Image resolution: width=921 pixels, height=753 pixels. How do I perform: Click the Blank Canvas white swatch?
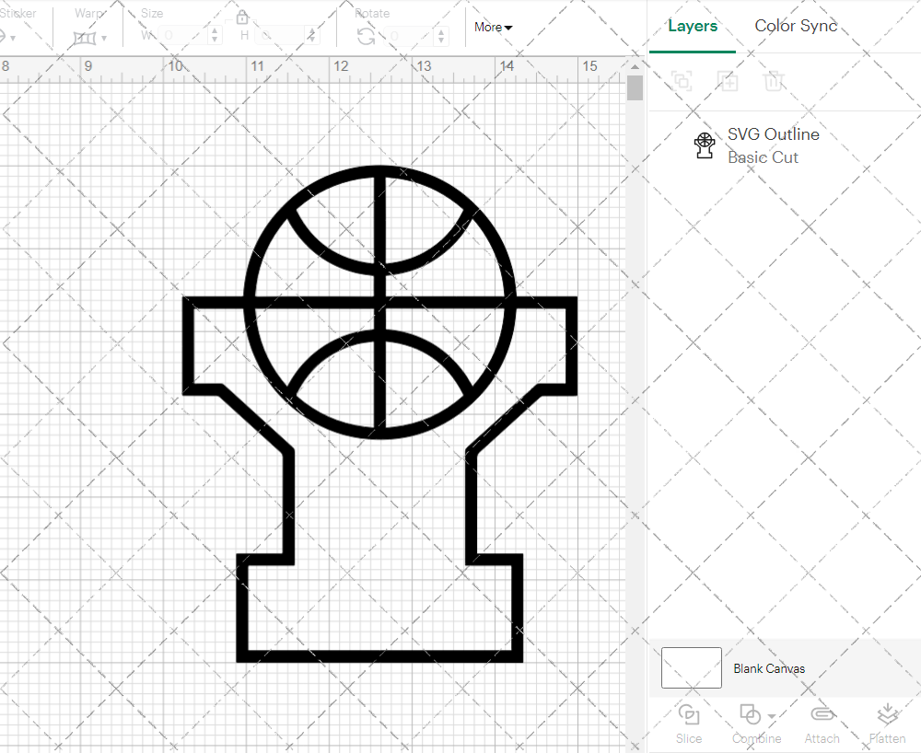pyautogui.click(x=691, y=667)
